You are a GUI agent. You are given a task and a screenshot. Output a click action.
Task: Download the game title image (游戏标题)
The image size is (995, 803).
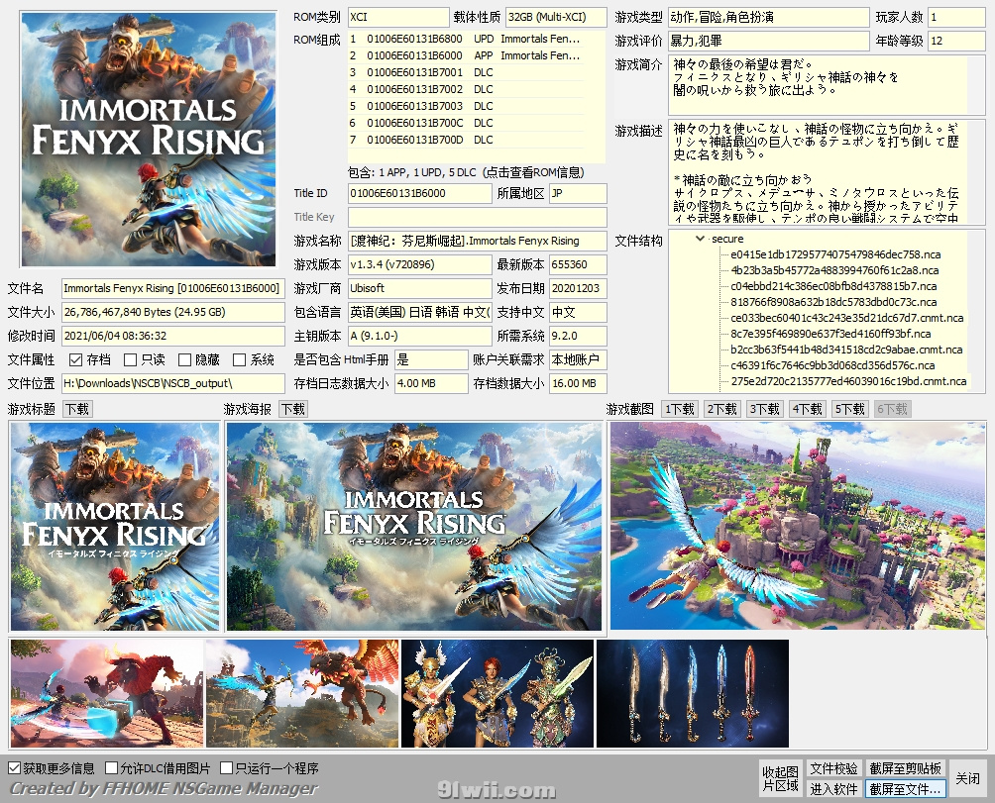[77, 410]
